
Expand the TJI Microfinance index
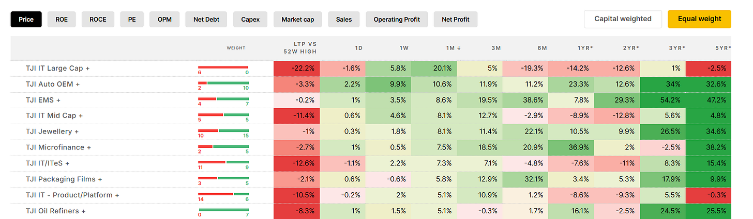click(58, 147)
